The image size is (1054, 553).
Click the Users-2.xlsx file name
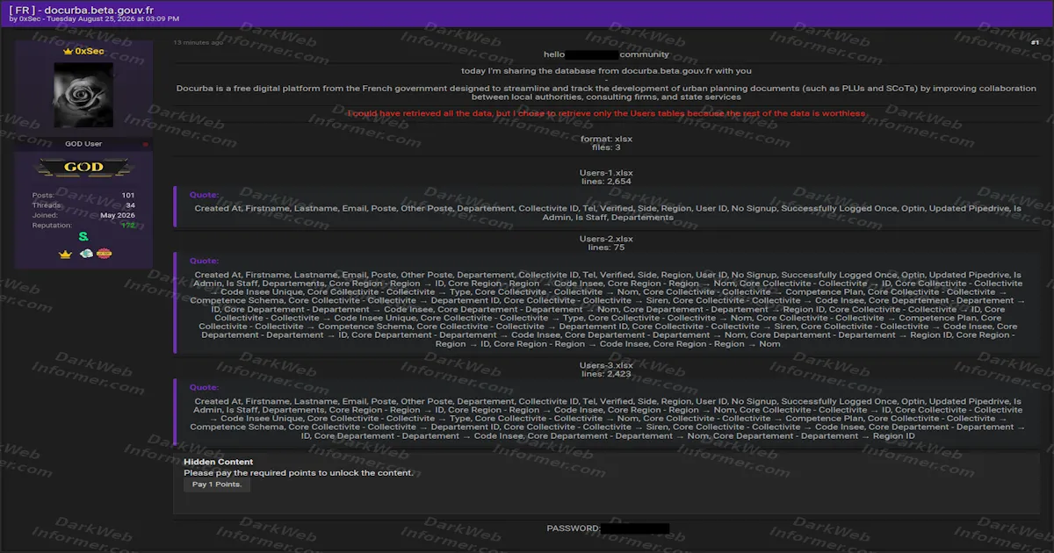606,239
